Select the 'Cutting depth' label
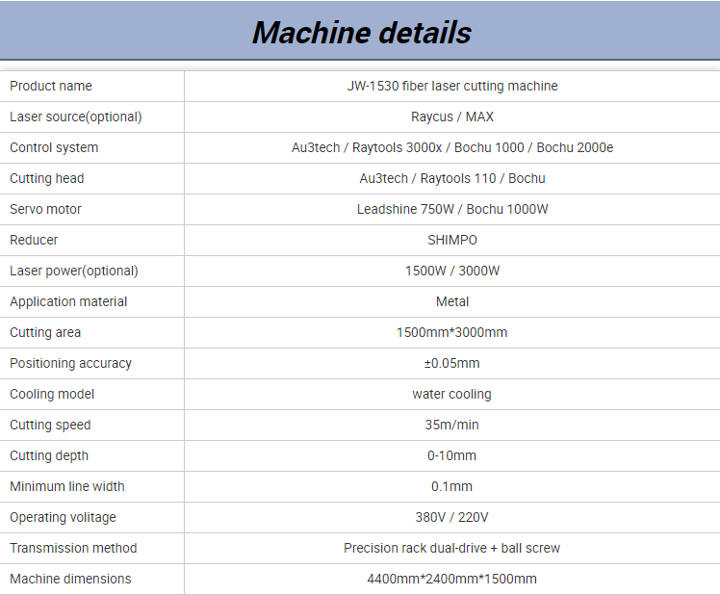 coord(49,455)
